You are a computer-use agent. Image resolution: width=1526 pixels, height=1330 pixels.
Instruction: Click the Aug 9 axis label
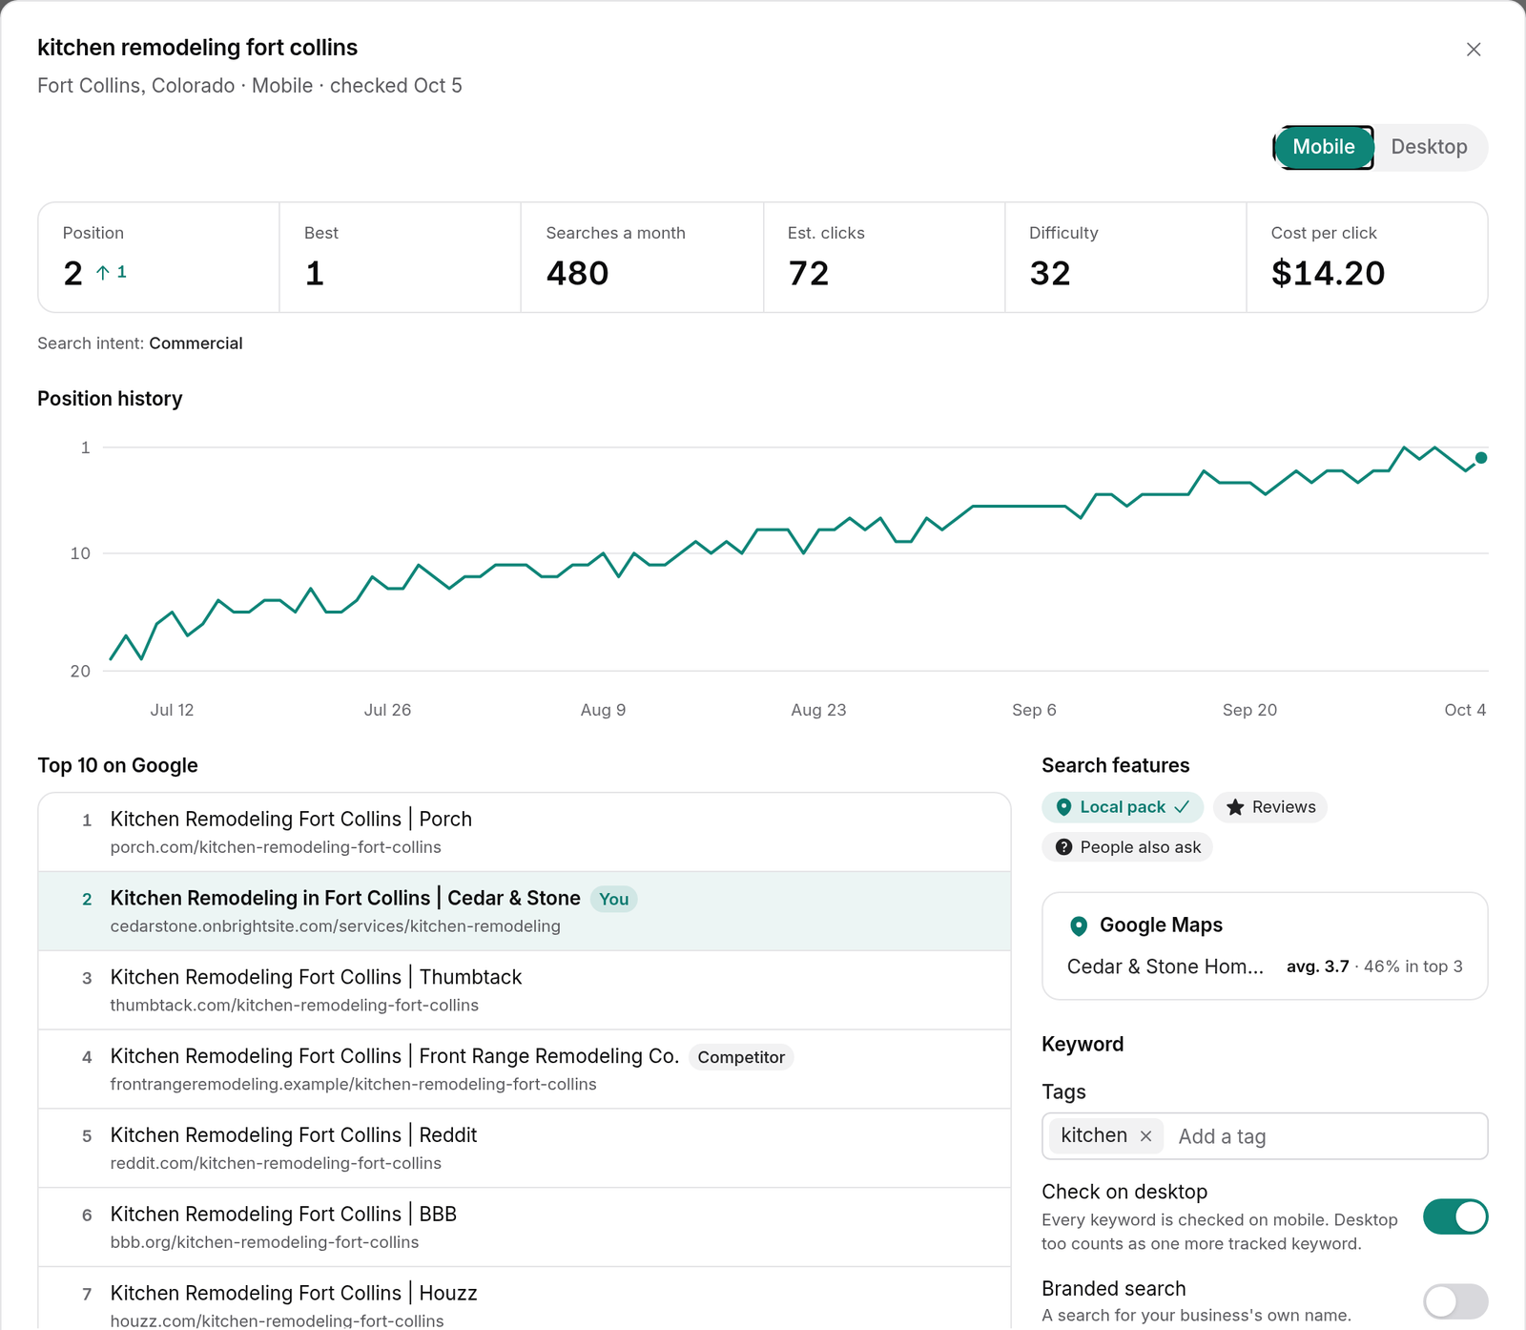coord(603,710)
